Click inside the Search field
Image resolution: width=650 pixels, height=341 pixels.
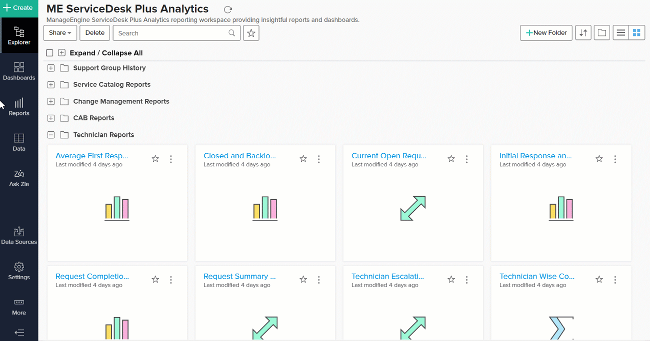pos(170,33)
